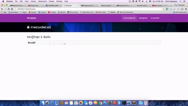Click the Chrome icon in dock
Viewport: 188px width, 106px height.
[x=100, y=103]
